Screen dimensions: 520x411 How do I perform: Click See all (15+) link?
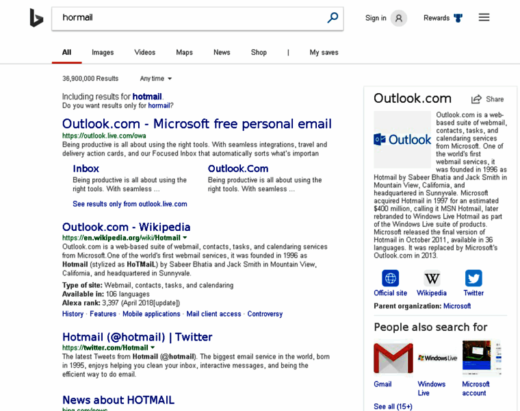tap(393, 406)
